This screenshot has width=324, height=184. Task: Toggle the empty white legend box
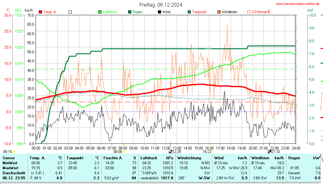pos(70,12)
